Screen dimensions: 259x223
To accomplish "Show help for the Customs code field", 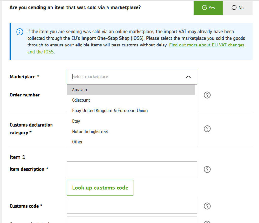I will (207, 206).
